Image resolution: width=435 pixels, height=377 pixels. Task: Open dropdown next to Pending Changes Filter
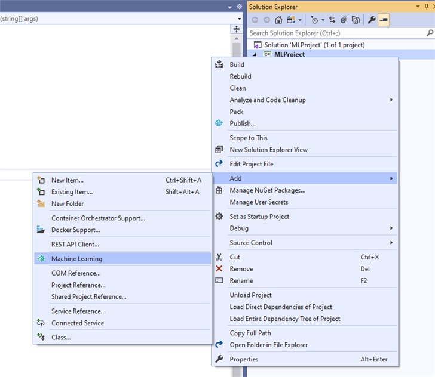pyautogui.click(x=323, y=20)
